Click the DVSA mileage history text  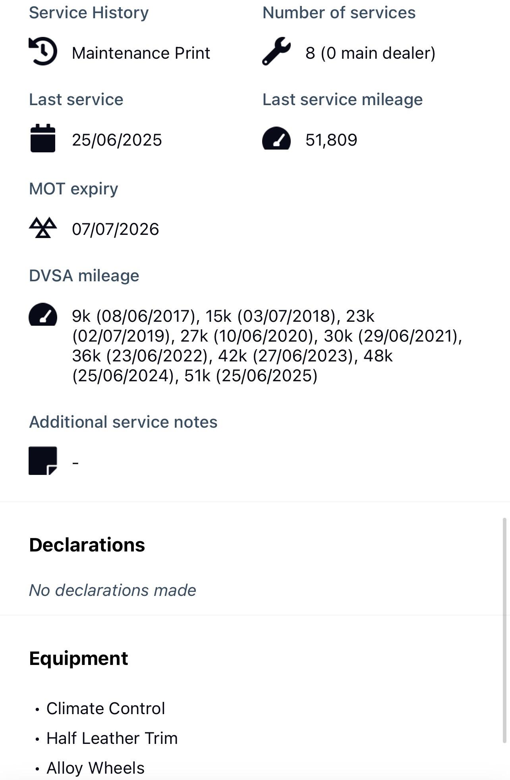(266, 346)
